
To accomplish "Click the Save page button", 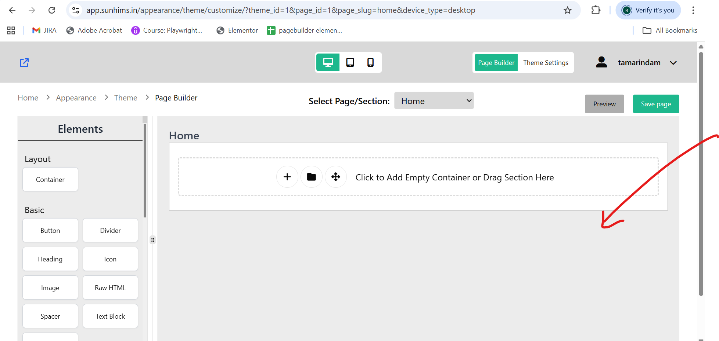I will [x=656, y=104].
